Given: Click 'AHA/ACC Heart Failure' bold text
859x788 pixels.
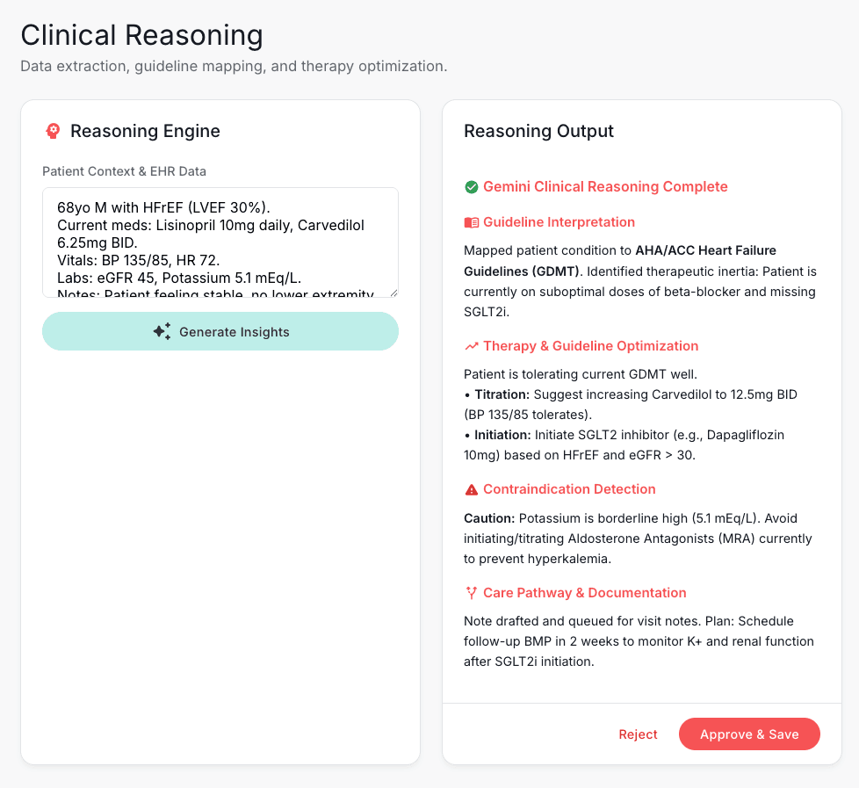Looking at the screenshot, I should (705, 250).
